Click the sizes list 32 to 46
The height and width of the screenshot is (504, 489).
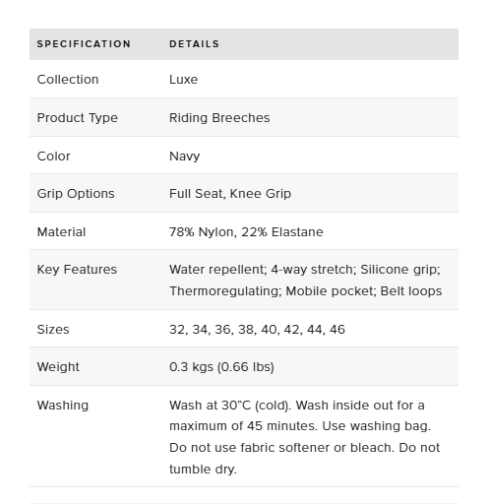pos(257,330)
